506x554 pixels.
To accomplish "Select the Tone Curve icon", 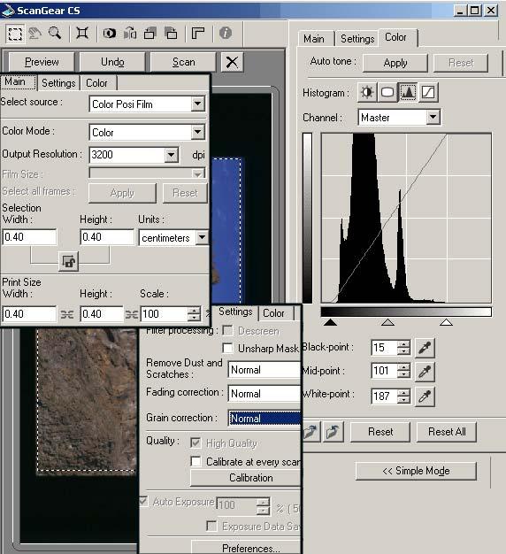I will (428, 93).
